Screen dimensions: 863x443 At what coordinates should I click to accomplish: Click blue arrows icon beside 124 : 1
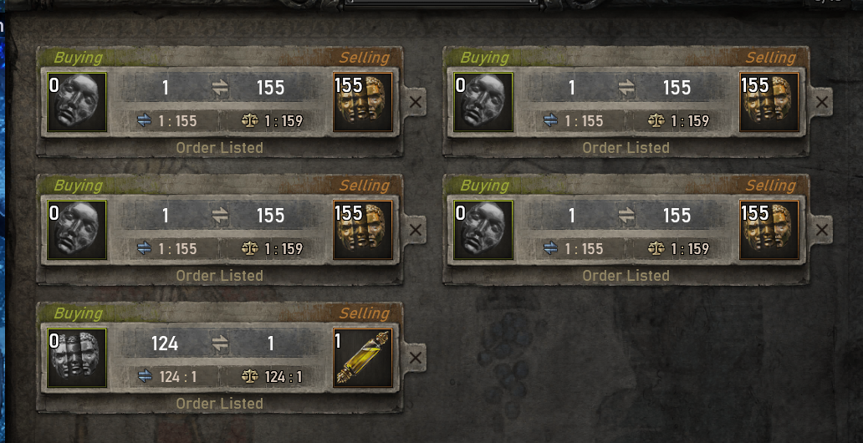click(x=145, y=377)
